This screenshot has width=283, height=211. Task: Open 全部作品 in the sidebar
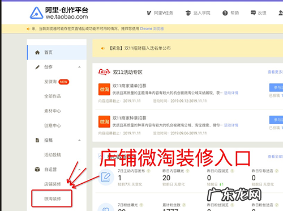point(53,96)
